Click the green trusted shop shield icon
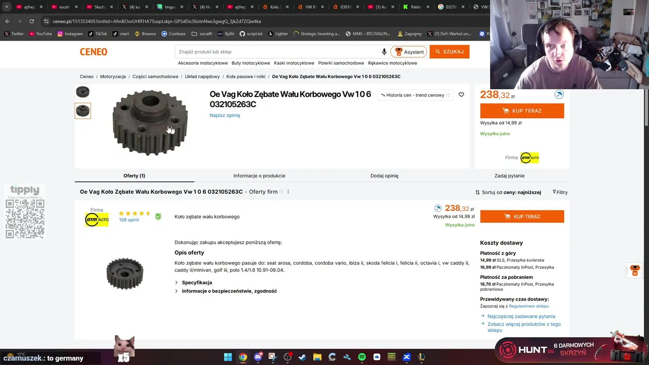 (158, 216)
